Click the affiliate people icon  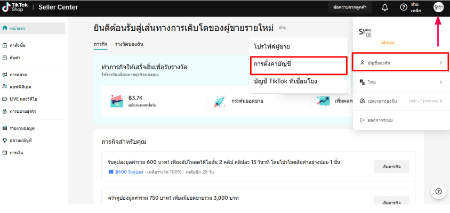5,86
